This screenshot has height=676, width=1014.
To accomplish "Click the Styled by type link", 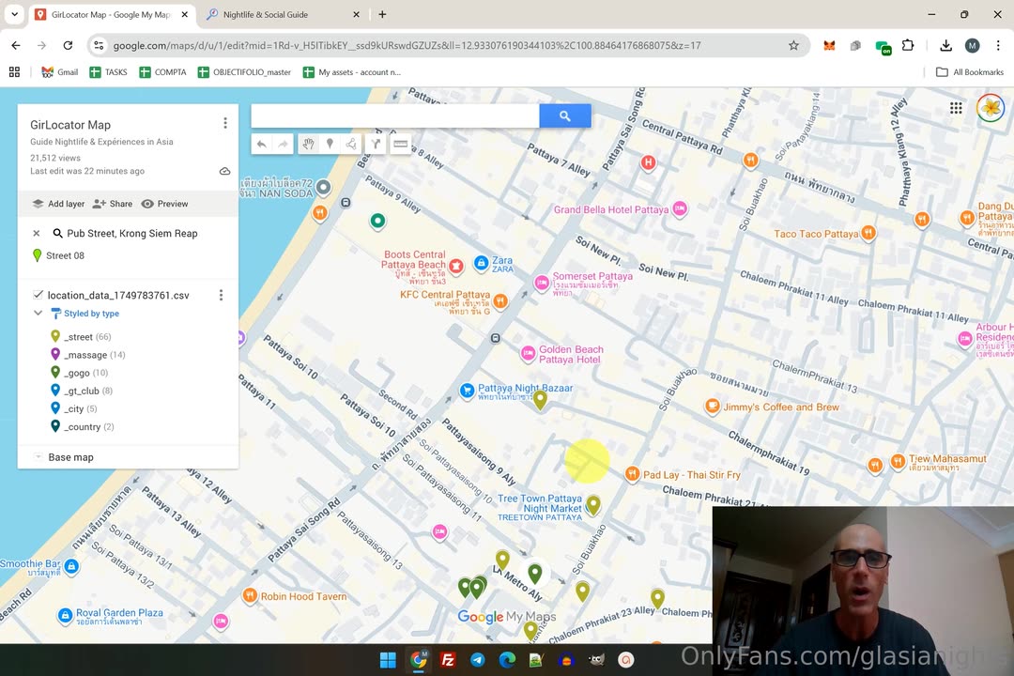I will [91, 313].
